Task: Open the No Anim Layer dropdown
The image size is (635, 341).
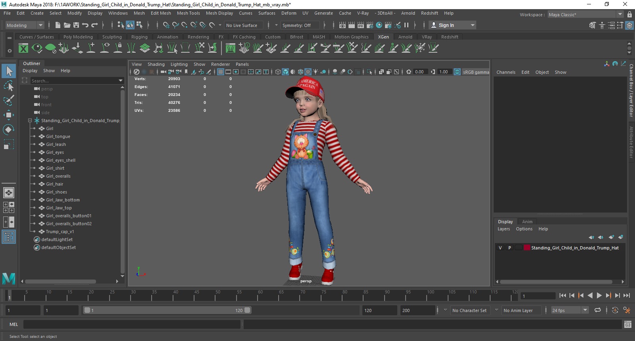Action: click(521, 310)
